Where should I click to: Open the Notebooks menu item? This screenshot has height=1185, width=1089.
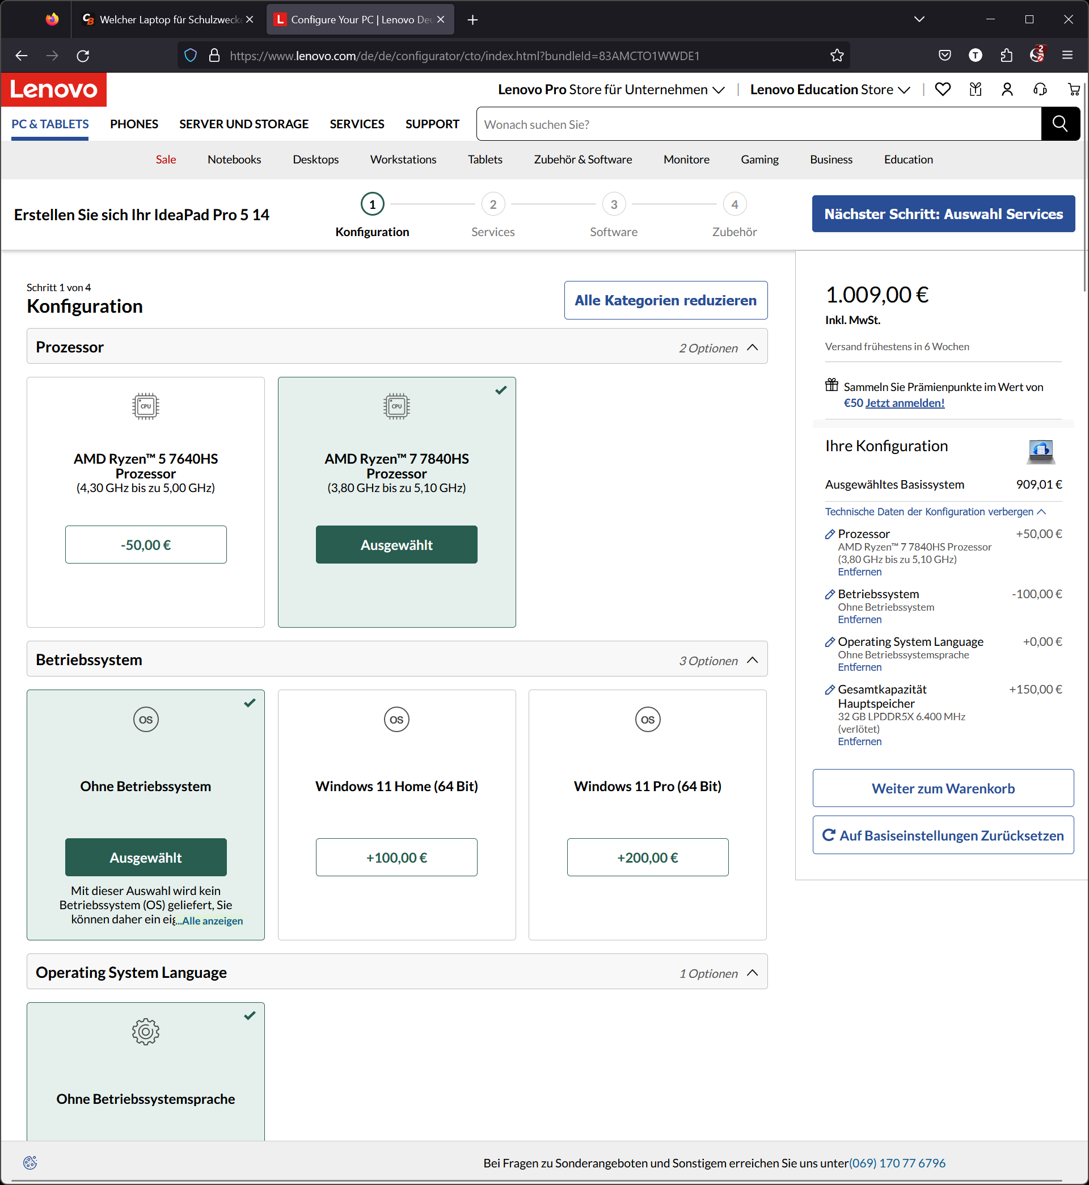pos(234,159)
